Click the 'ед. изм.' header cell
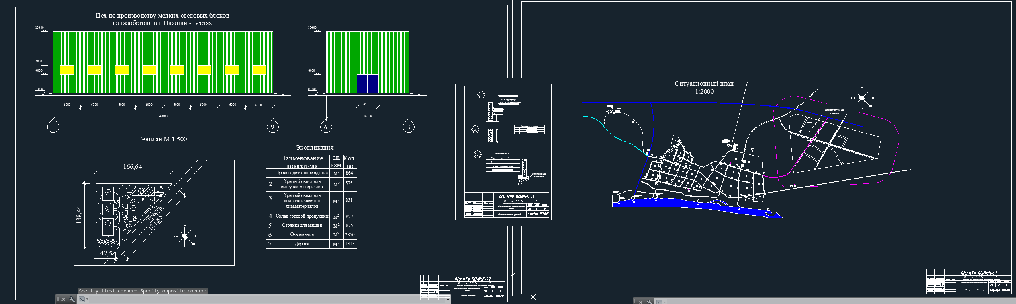 (x=336, y=162)
